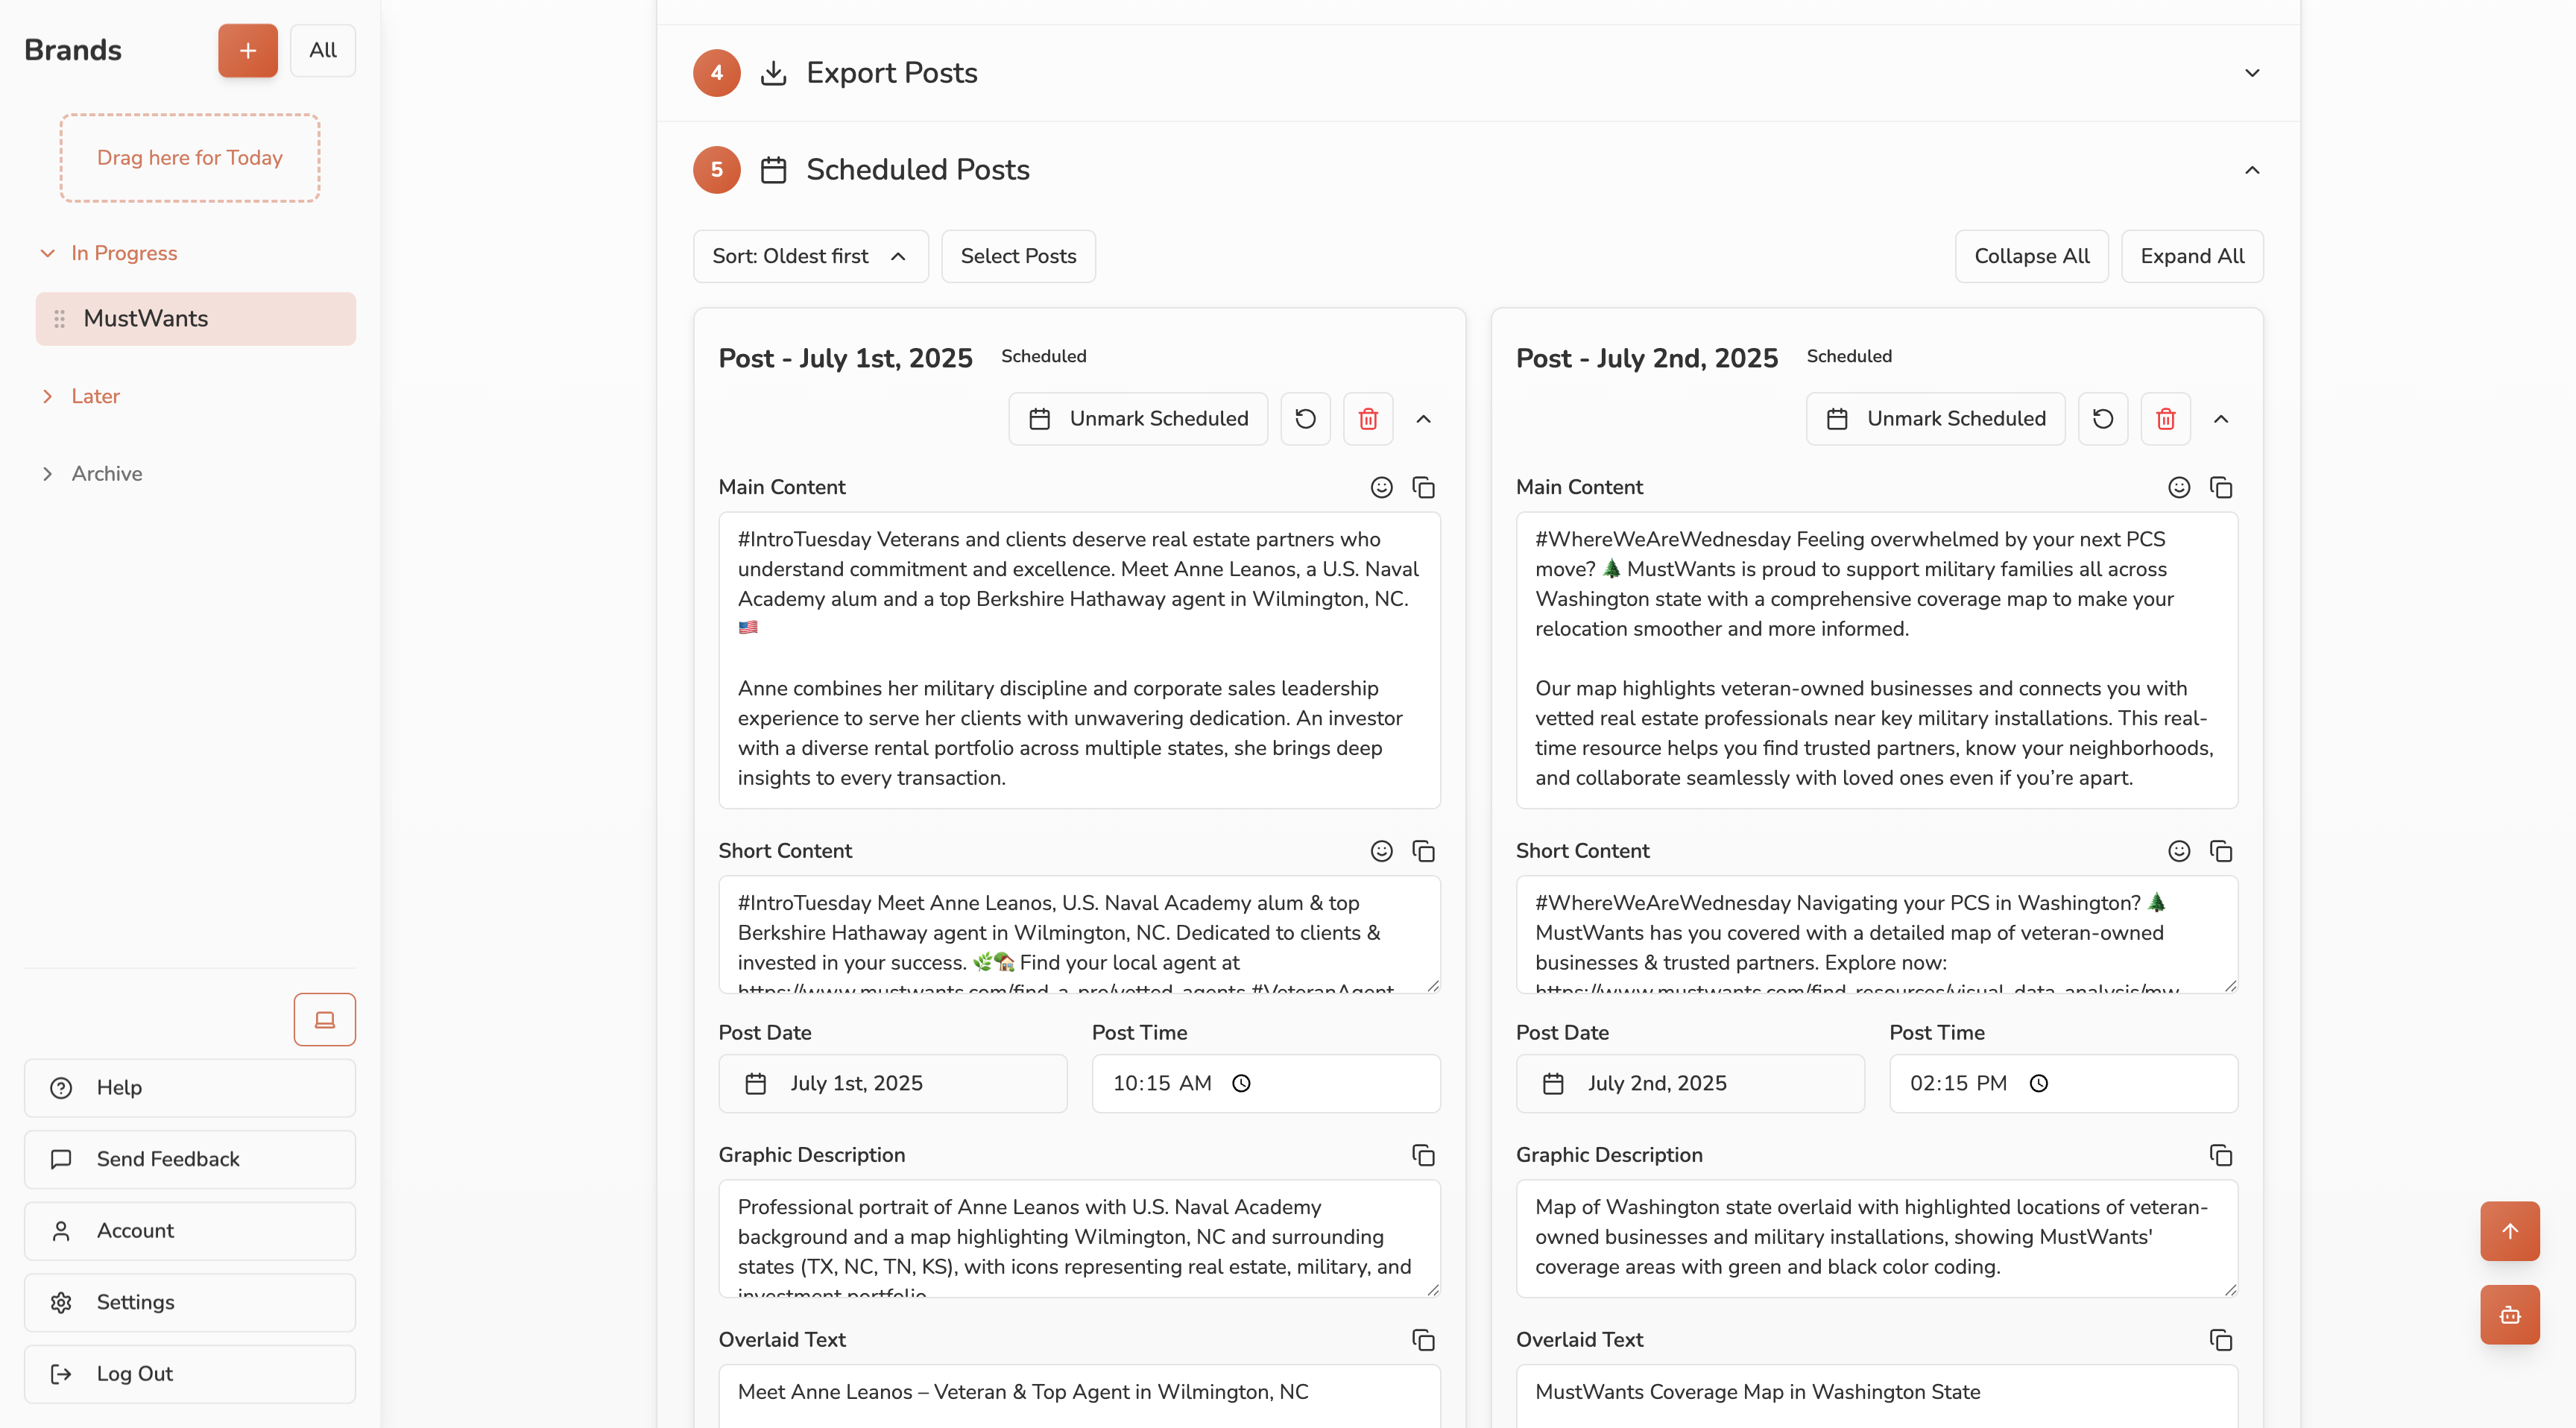Click the plus icon to add a brand

coord(248,50)
